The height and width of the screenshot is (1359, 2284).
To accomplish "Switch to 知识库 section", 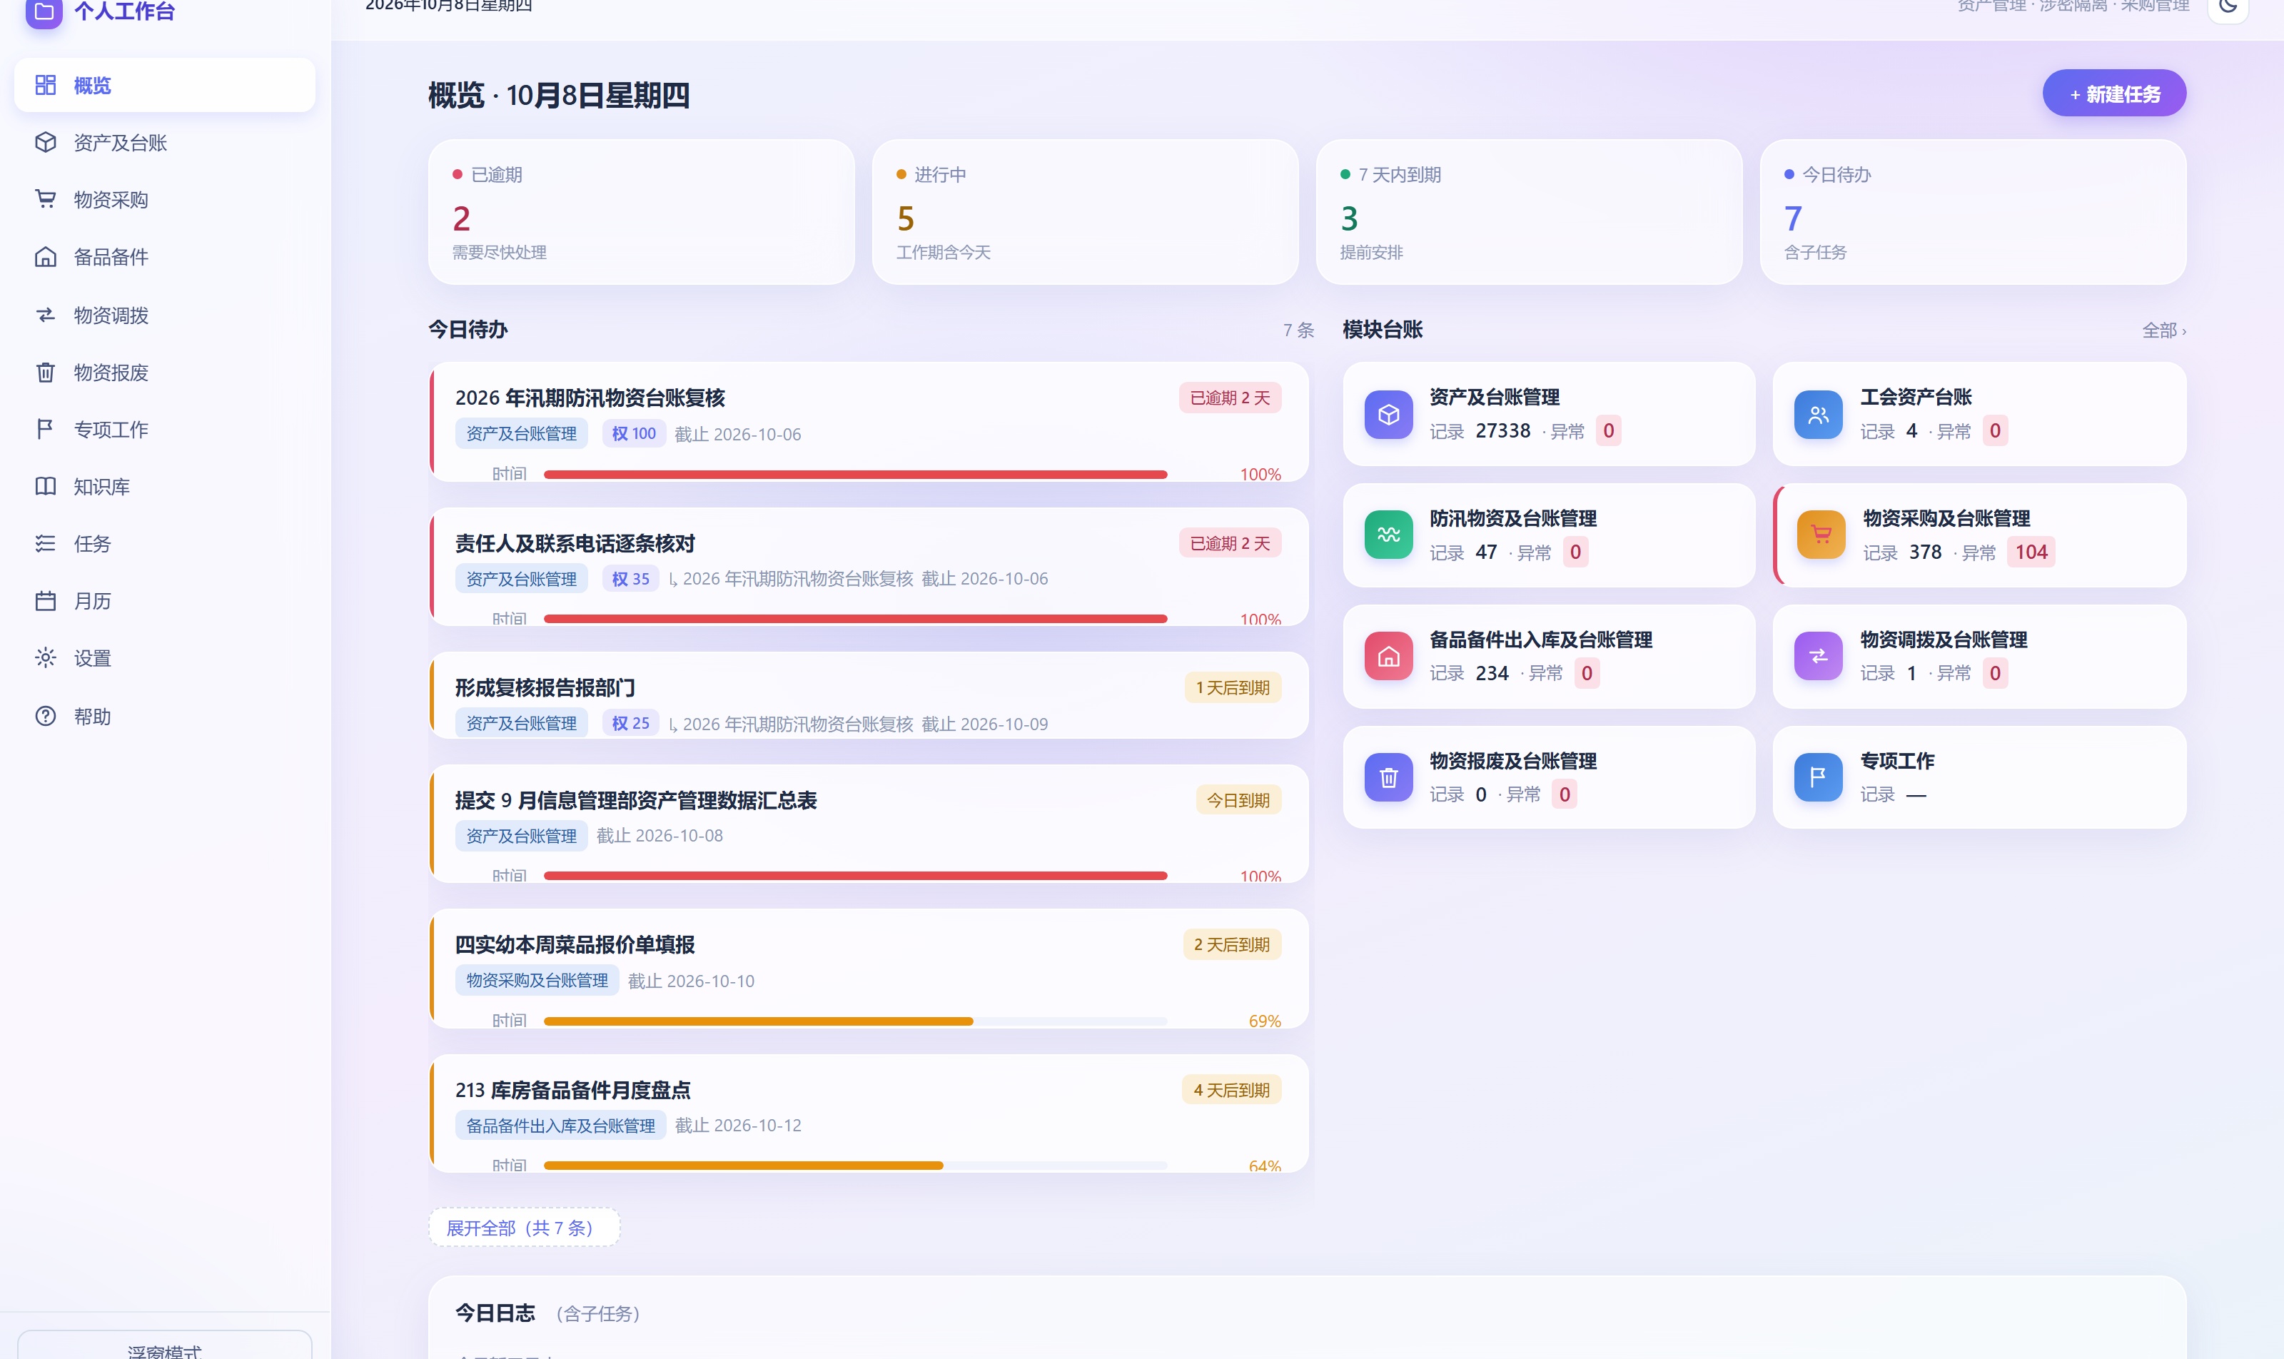I will [165, 486].
